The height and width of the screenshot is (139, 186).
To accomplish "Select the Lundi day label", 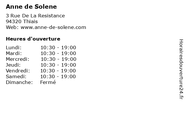I will click(x=14, y=47).
